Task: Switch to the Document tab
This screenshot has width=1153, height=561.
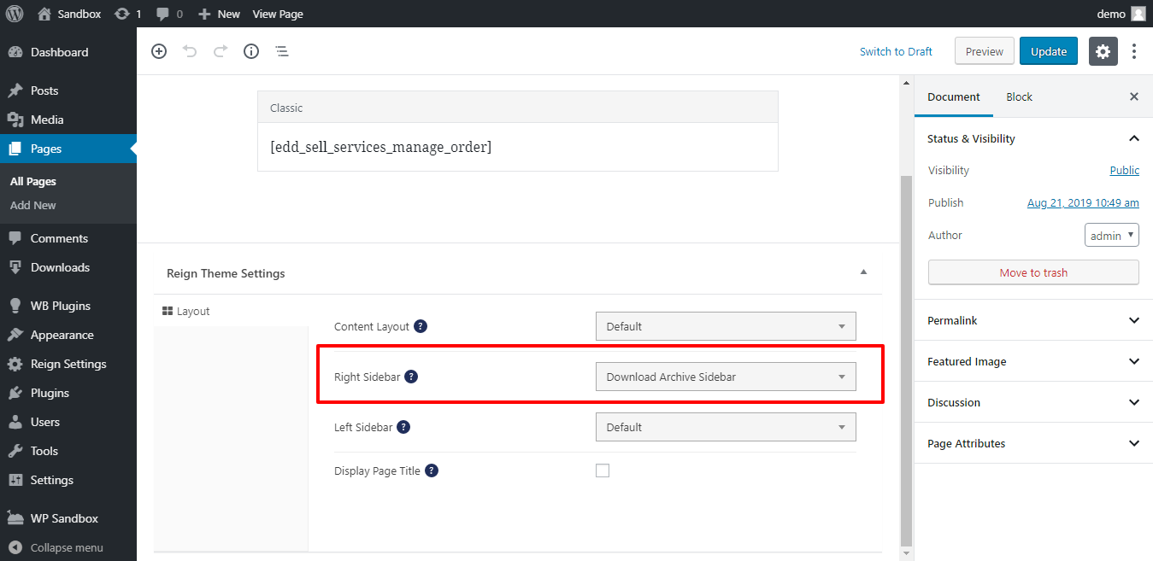Action: tap(954, 96)
